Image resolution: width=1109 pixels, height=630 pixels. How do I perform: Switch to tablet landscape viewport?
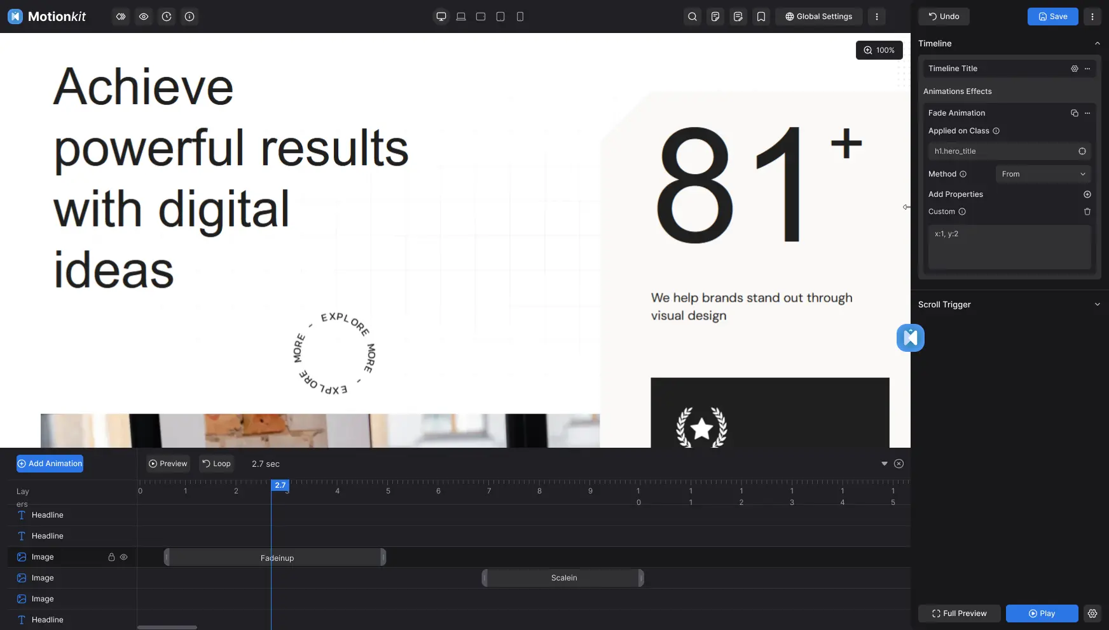pos(481,17)
